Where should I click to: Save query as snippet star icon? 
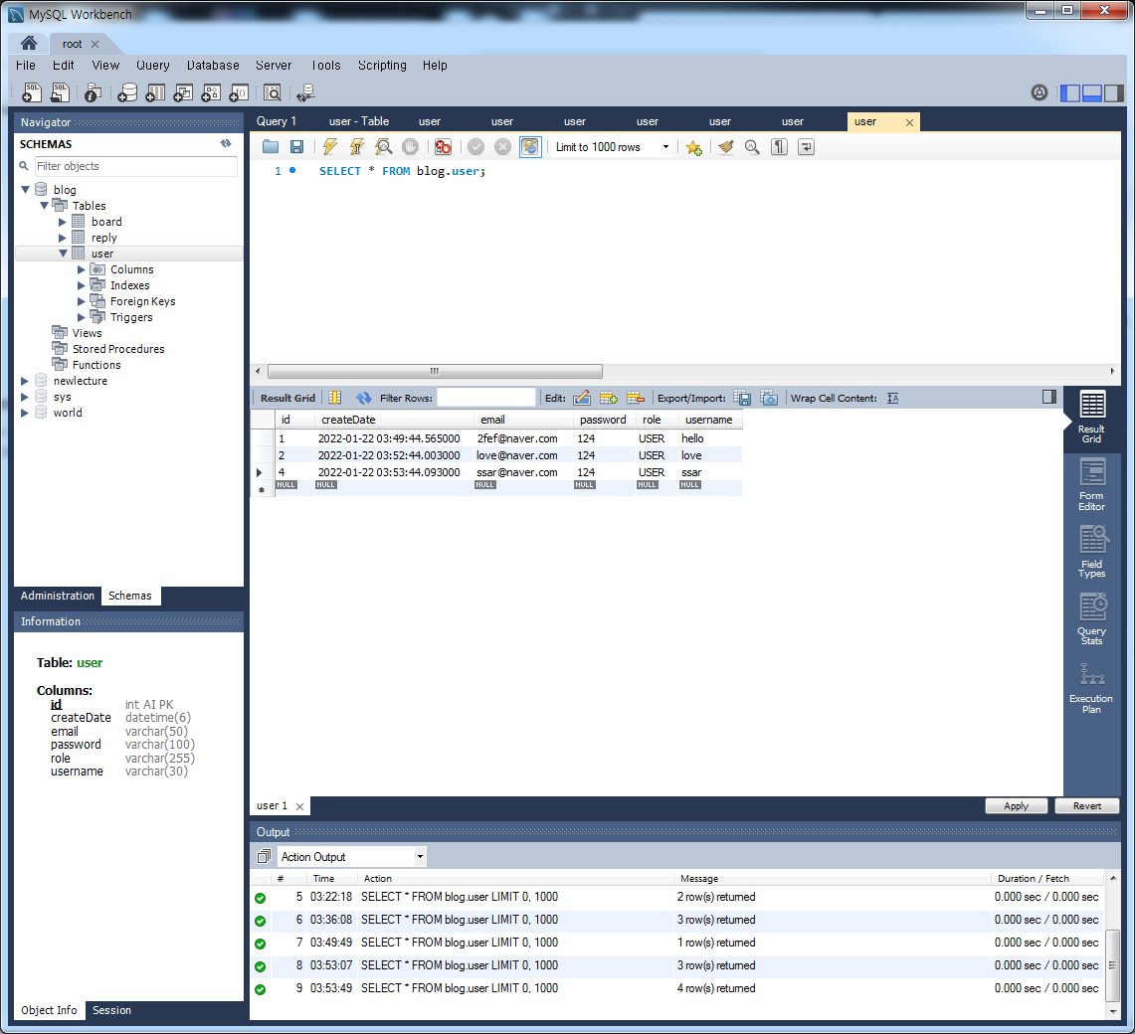[x=693, y=147]
